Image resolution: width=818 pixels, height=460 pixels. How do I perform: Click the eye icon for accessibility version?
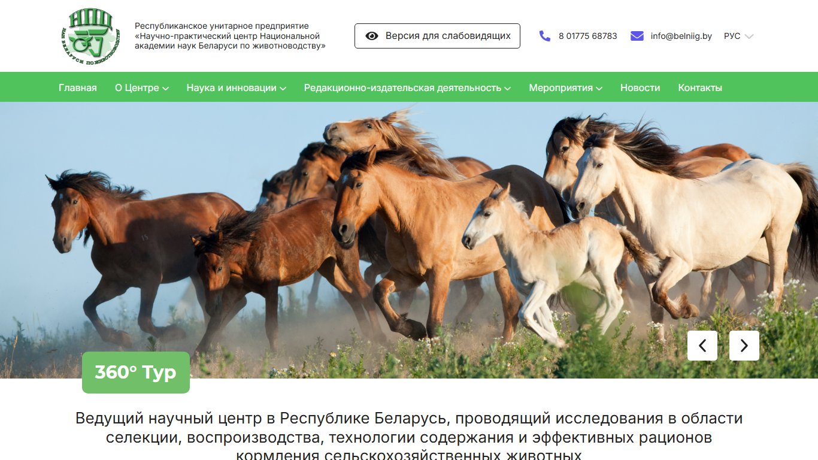[x=372, y=36]
